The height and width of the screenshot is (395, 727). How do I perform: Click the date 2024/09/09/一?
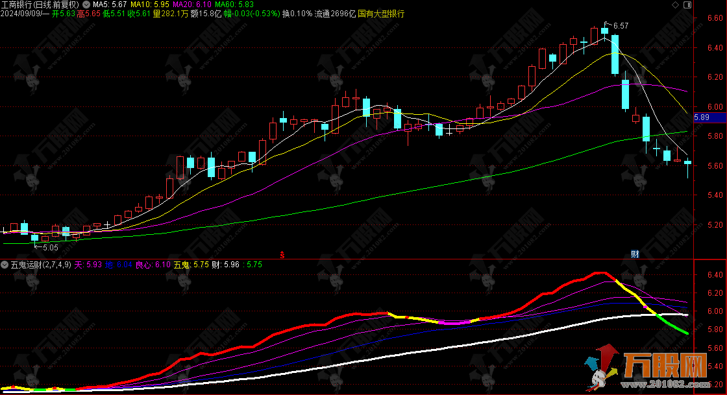(25, 14)
